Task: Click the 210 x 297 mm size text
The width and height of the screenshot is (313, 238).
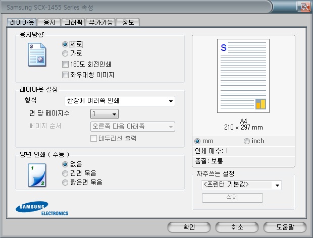Action: click(243, 127)
